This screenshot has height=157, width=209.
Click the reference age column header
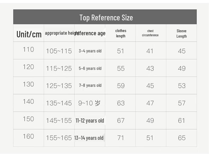[x=90, y=33]
